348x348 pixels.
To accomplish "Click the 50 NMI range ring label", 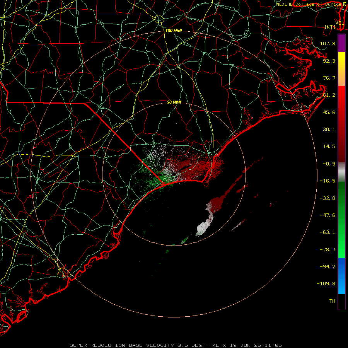I will (174, 102).
